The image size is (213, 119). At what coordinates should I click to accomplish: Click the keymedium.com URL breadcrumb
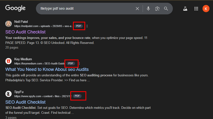(x=28, y=64)
